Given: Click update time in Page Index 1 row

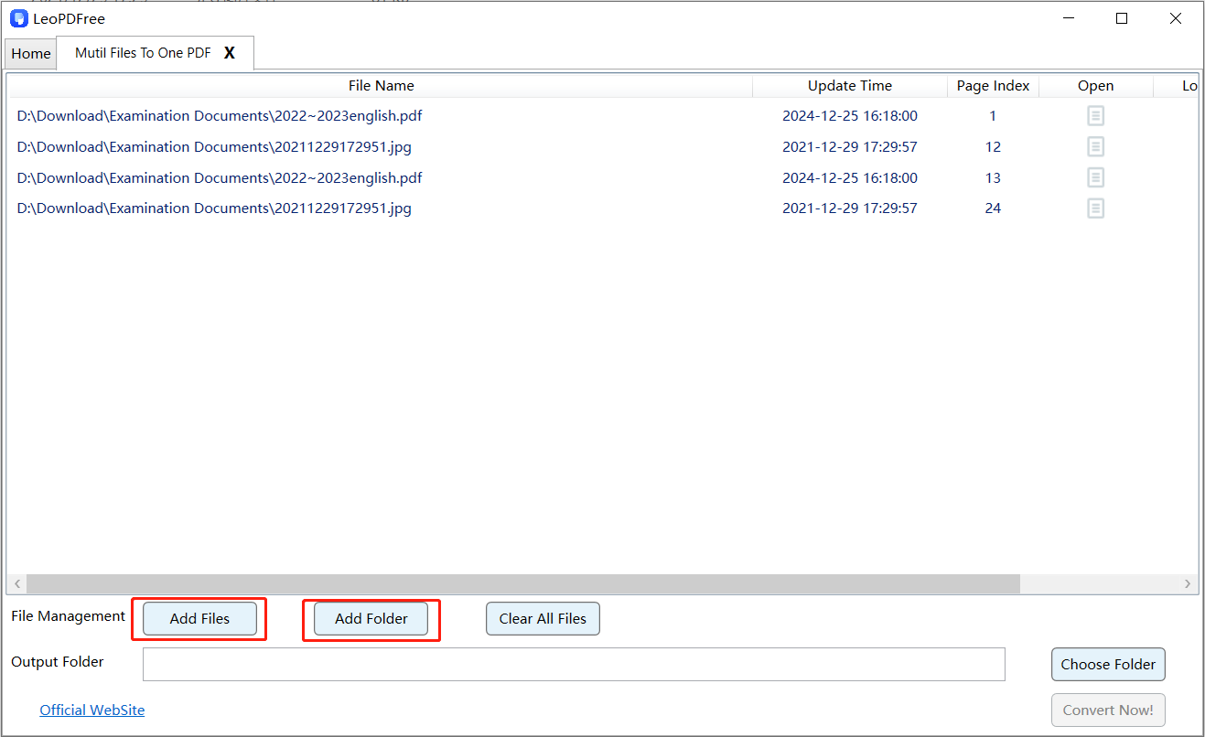Looking at the screenshot, I should point(850,116).
